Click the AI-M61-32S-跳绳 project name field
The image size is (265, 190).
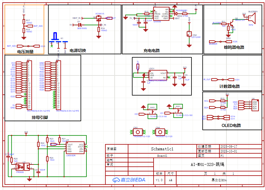click(x=209, y=164)
